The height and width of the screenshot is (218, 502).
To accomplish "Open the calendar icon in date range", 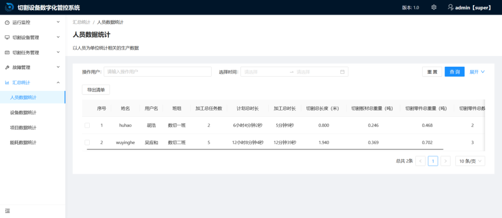I will tap(342, 72).
